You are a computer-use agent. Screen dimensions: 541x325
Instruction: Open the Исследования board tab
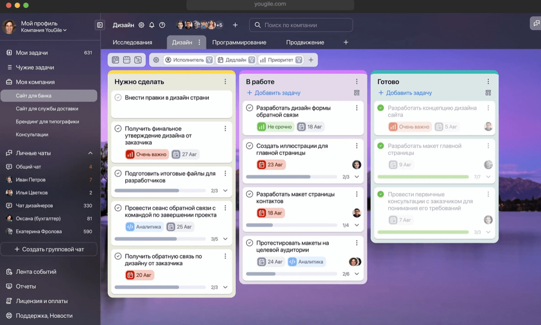(132, 42)
